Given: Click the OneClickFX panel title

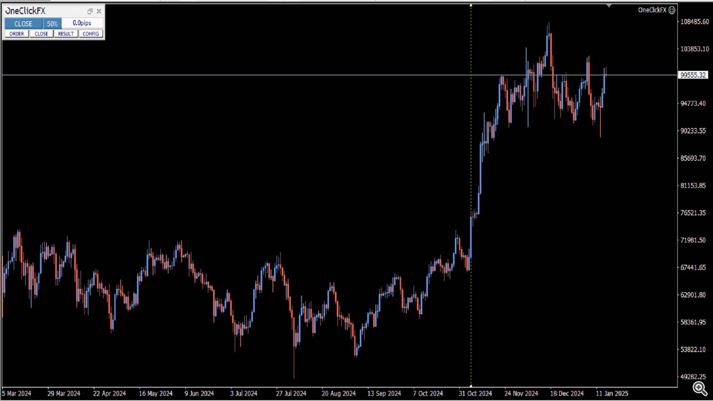Looking at the screenshot, I should click(x=26, y=11).
